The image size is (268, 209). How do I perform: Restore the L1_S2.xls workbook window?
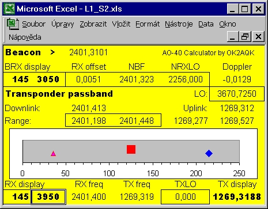tap(244, 37)
